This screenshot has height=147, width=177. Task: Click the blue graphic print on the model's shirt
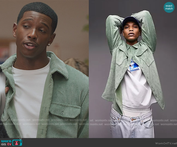[x=134, y=66]
